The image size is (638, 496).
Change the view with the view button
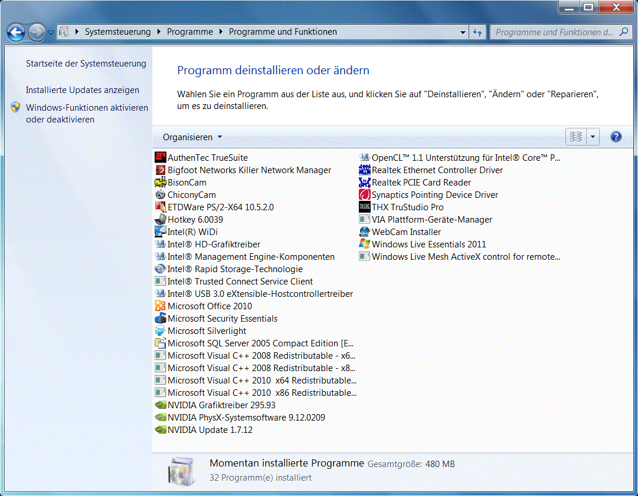[576, 137]
